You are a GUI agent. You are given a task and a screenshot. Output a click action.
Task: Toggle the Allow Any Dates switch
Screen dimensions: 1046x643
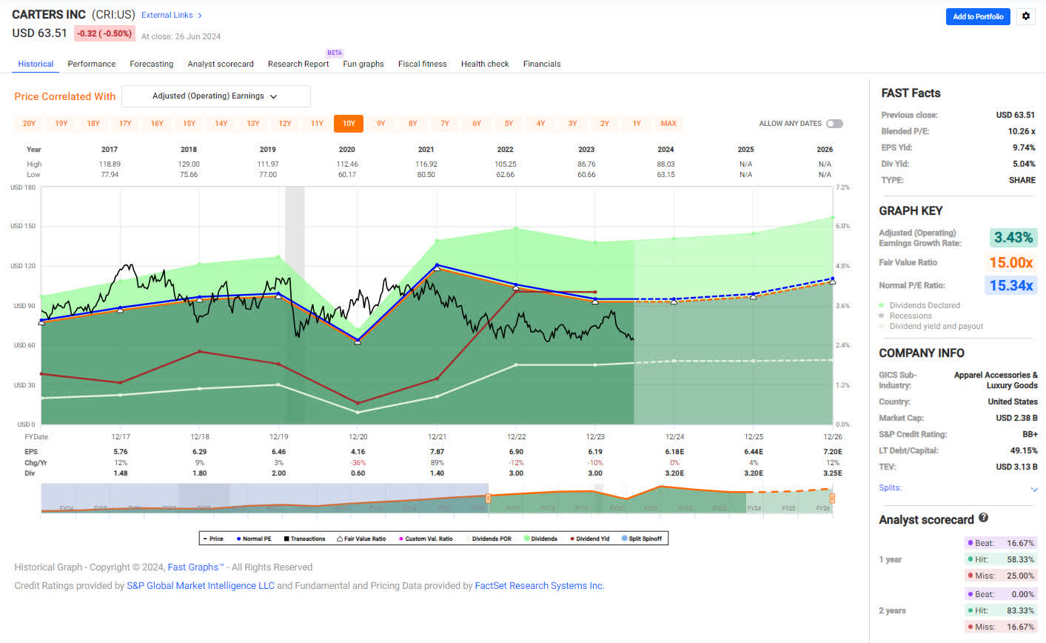tap(834, 124)
